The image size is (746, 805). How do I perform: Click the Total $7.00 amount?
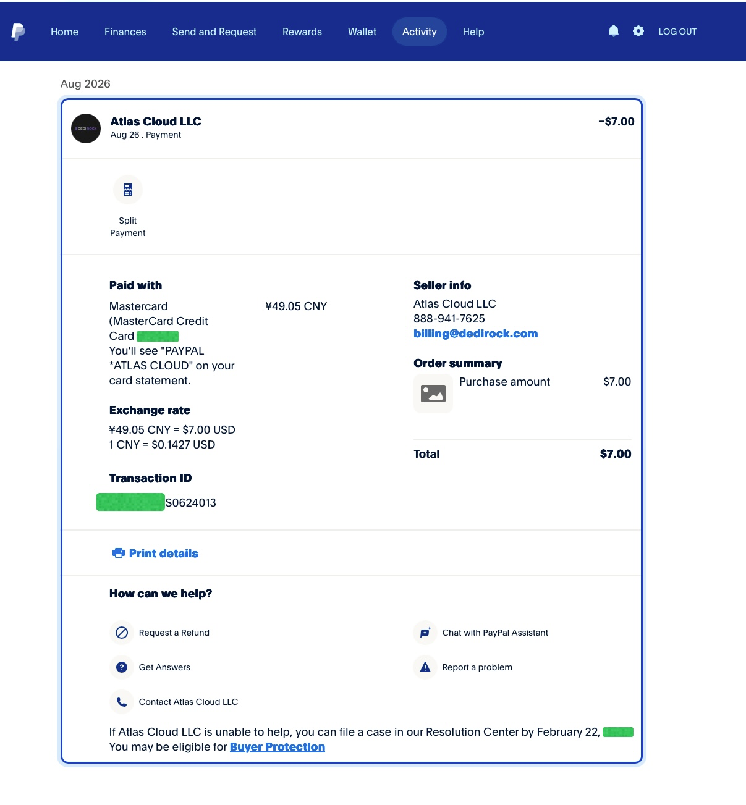click(616, 454)
